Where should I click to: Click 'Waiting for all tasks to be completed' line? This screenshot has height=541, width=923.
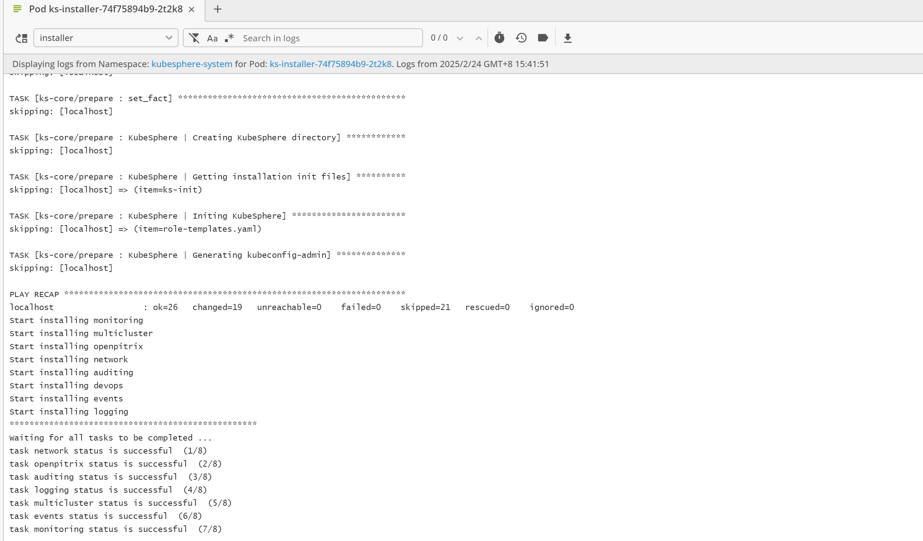111,438
